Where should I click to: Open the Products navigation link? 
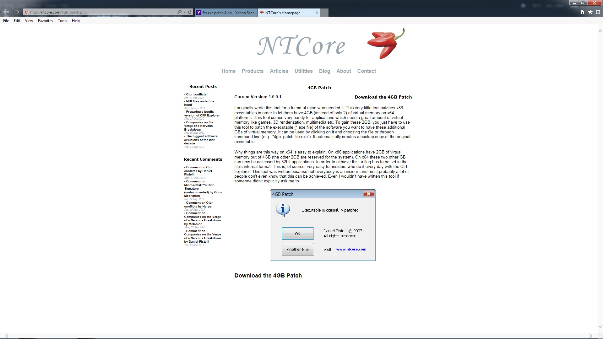(x=253, y=71)
